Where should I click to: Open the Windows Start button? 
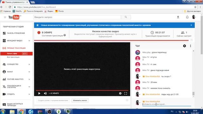pyautogui.click(x=3, y=112)
